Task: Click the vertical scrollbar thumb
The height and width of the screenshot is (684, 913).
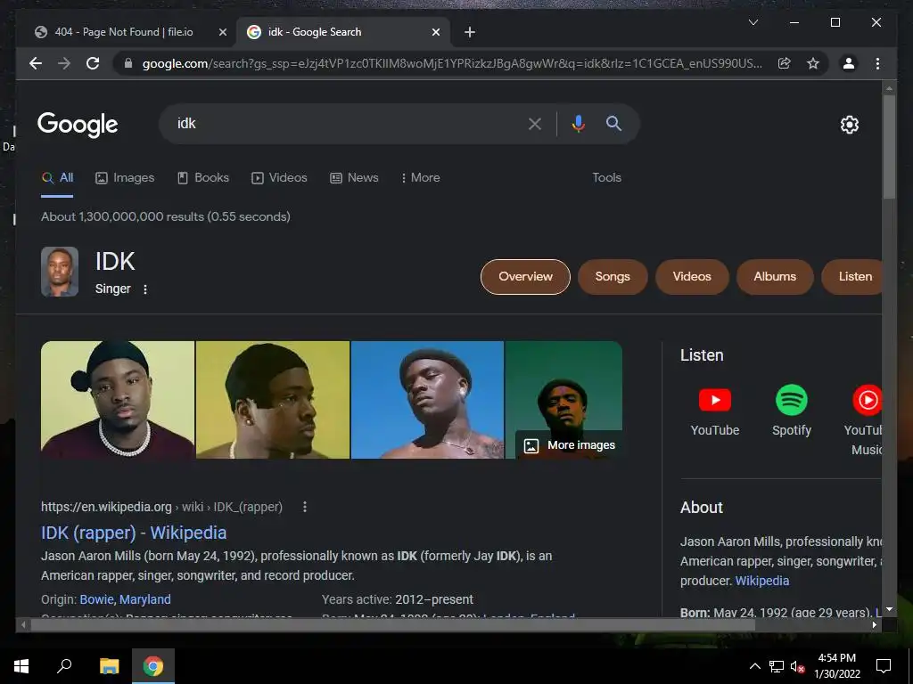Action: point(889,147)
